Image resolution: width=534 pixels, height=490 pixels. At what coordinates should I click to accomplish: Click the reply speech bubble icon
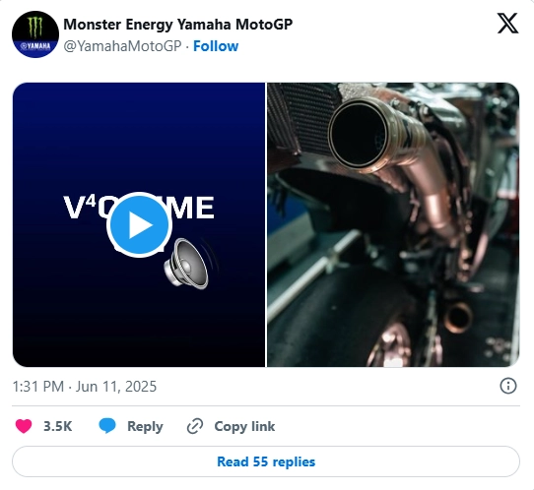[x=107, y=426]
